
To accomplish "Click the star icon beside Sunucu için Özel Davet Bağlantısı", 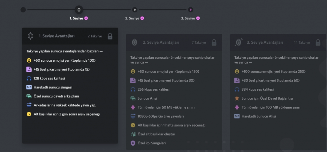I will pos(237,98).
